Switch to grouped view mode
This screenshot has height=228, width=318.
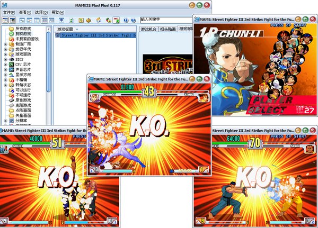coord(52,20)
